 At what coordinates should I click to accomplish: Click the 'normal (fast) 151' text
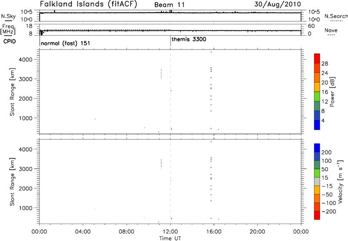coord(66,43)
